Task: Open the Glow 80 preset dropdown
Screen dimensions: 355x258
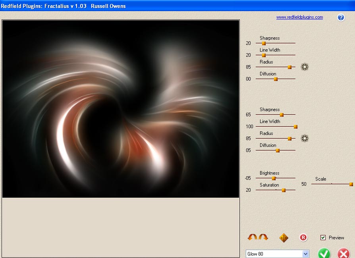Action: 305,254
